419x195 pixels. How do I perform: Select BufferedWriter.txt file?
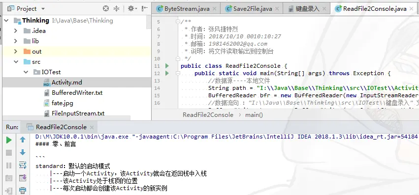point(77,93)
